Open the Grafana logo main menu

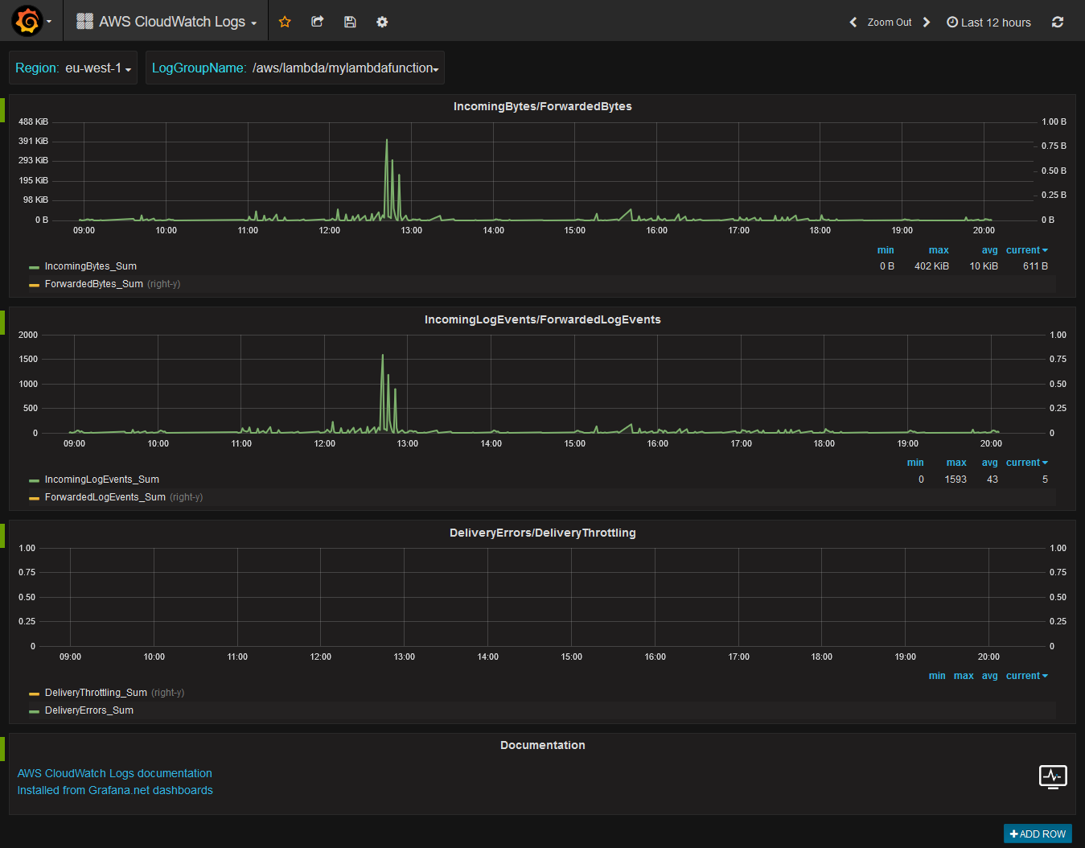(27, 21)
